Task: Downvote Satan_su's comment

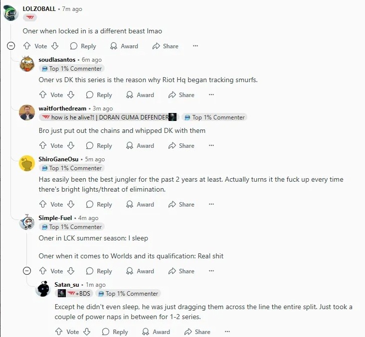Action: 87,332
